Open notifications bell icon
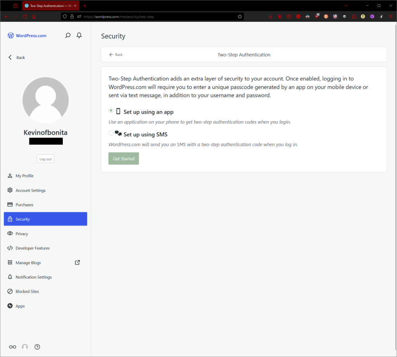The image size is (397, 357). click(79, 36)
